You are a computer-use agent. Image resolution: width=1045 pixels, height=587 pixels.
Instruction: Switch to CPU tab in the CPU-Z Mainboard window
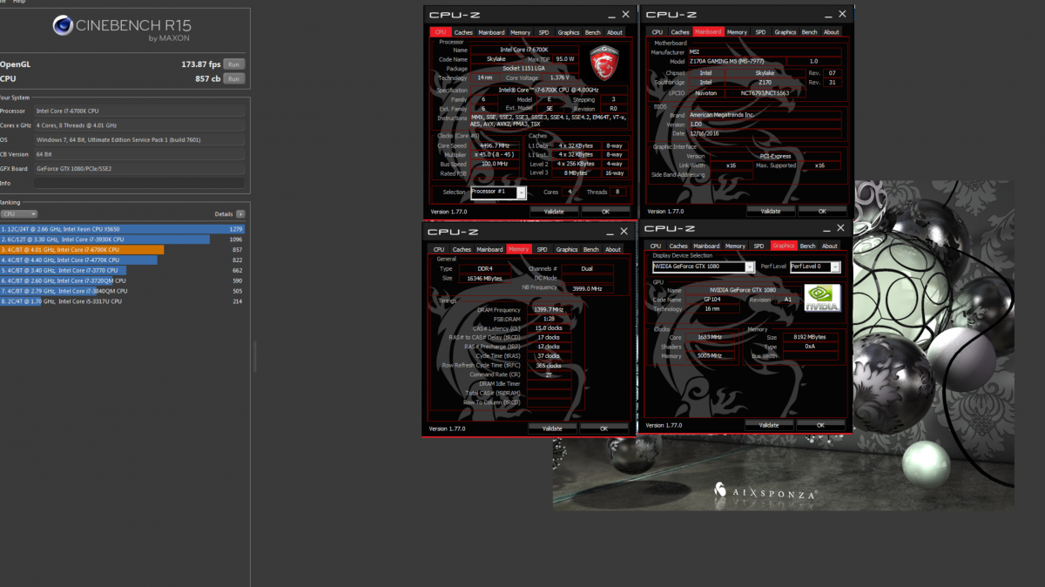(657, 32)
